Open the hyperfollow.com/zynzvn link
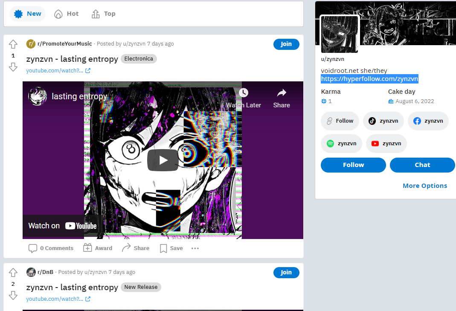This screenshot has height=311, width=456. click(x=369, y=79)
